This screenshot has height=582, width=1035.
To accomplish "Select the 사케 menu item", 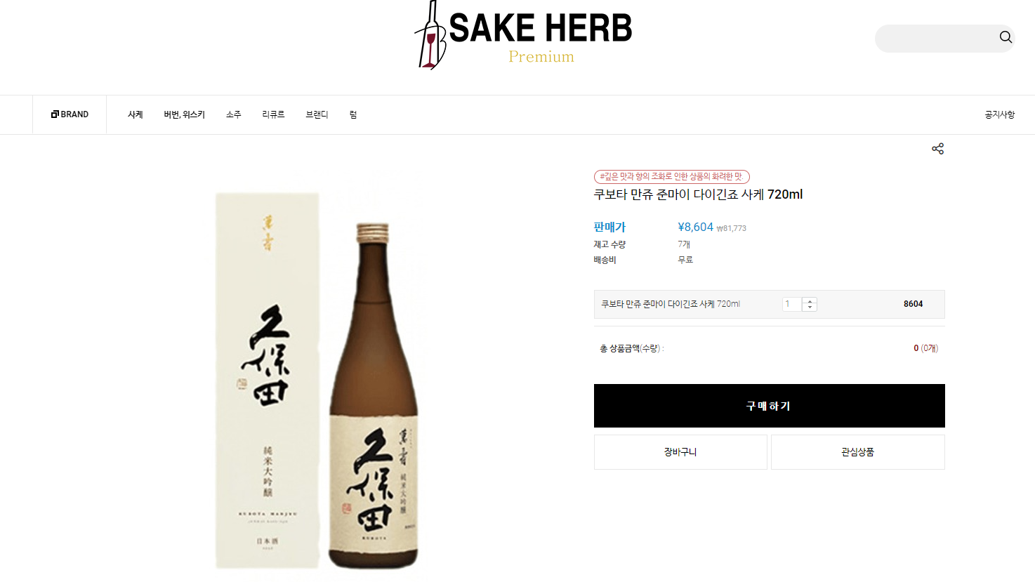I will click(x=136, y=114).
